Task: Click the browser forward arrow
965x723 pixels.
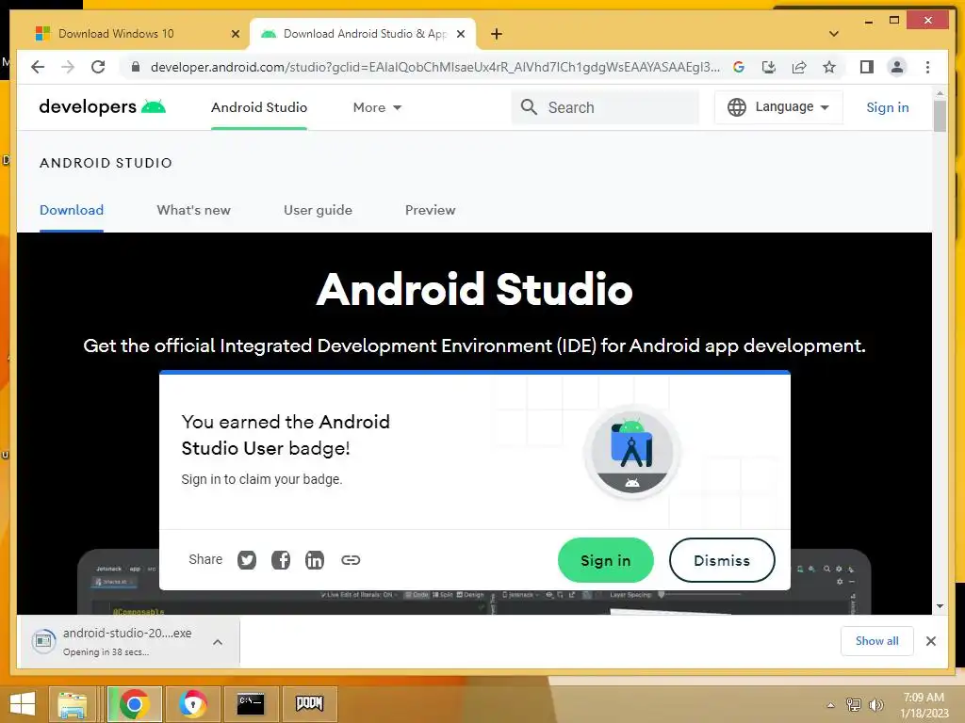Action: tap(68, 67)
